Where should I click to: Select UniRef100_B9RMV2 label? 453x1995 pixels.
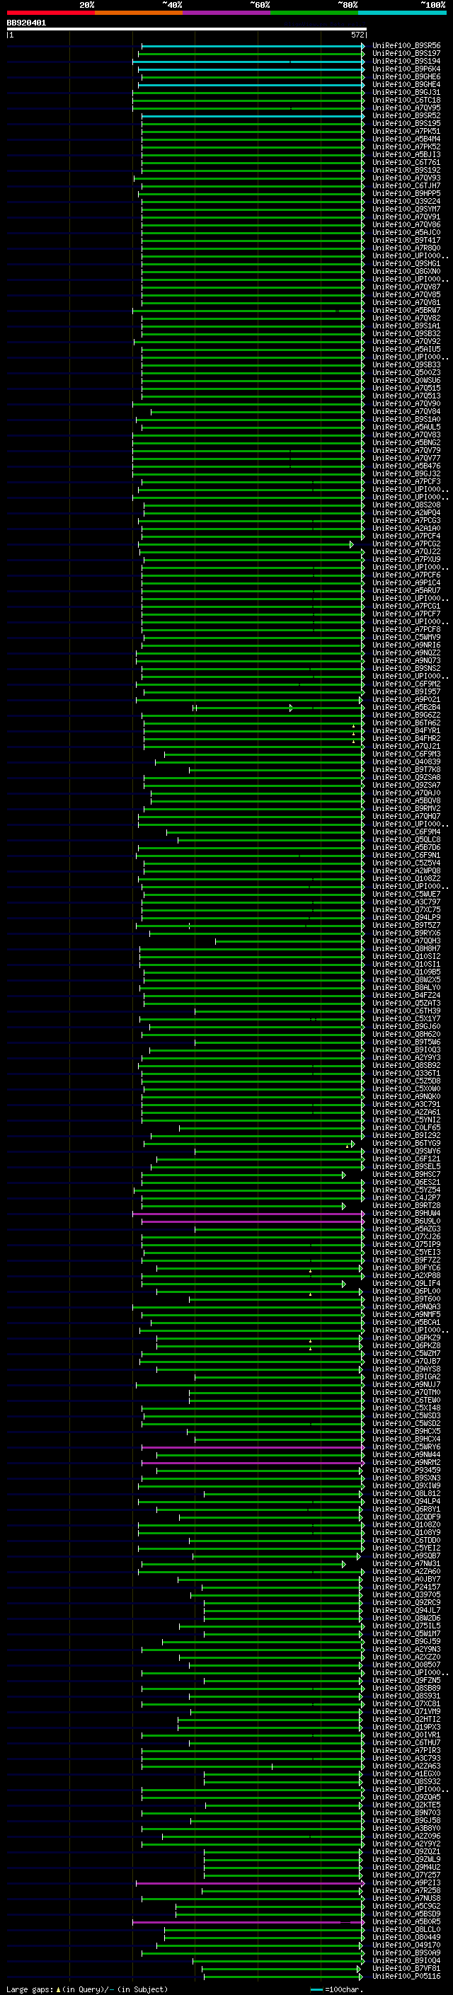click(406, 808)
